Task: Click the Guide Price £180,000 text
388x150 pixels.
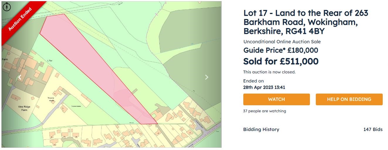Action: (281, 50)
